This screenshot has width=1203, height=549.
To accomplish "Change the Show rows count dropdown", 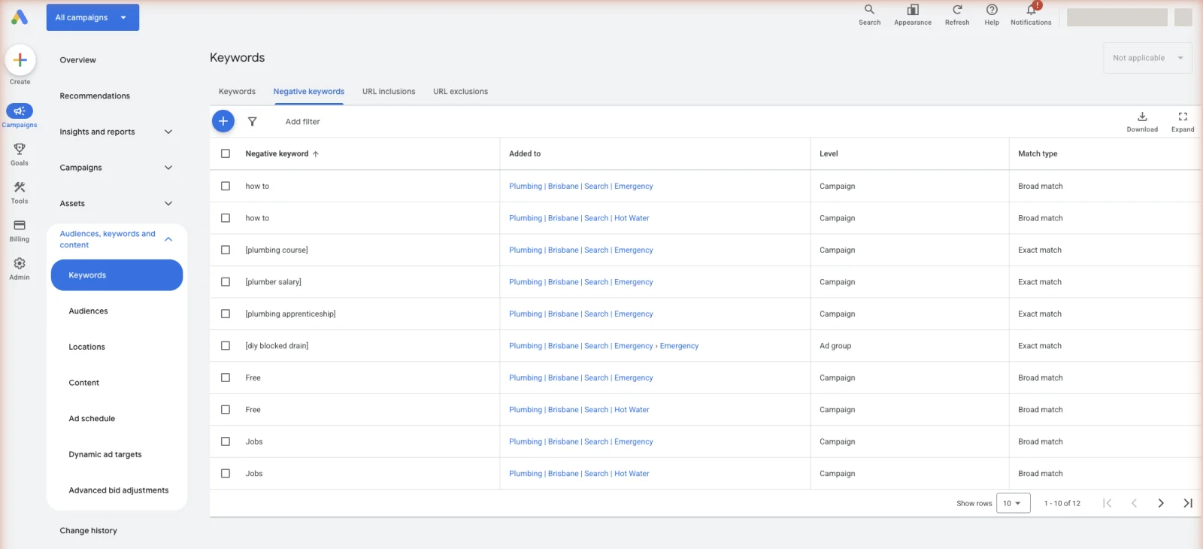I will (x=1013, y=503).
